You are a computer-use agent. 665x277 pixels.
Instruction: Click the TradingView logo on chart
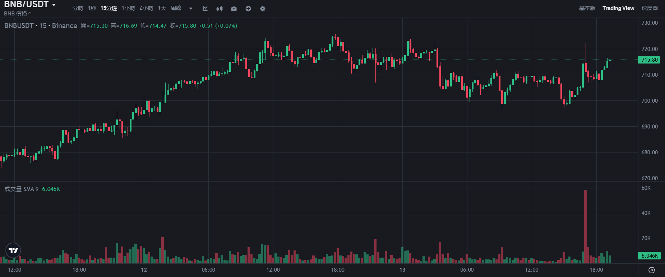point(13,250)
